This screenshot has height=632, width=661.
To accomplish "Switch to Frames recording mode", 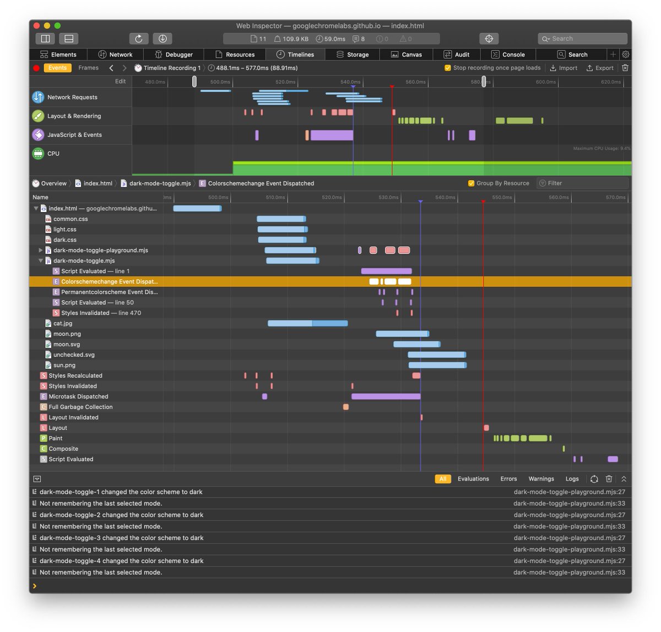I will 88,68.
